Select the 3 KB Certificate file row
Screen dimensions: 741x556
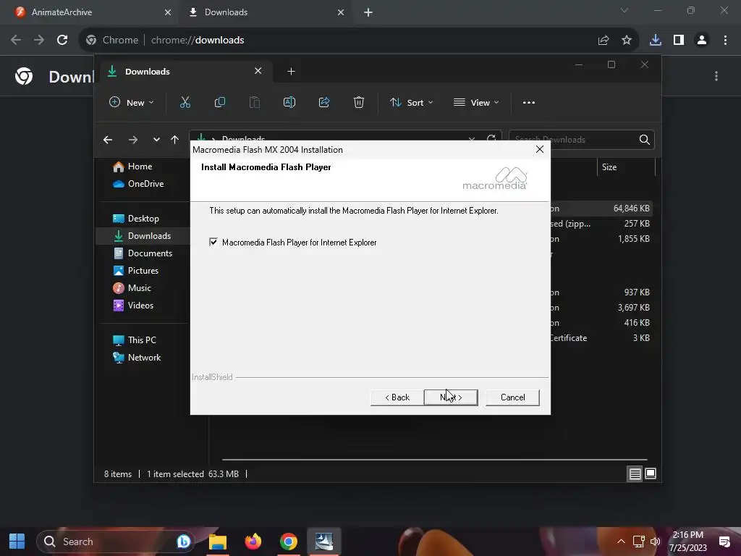(x=601, y=337)
